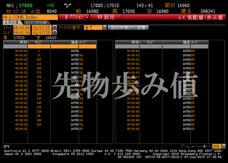Click the 前日 value 16960
228x163 pixels.
pos(183,6)
